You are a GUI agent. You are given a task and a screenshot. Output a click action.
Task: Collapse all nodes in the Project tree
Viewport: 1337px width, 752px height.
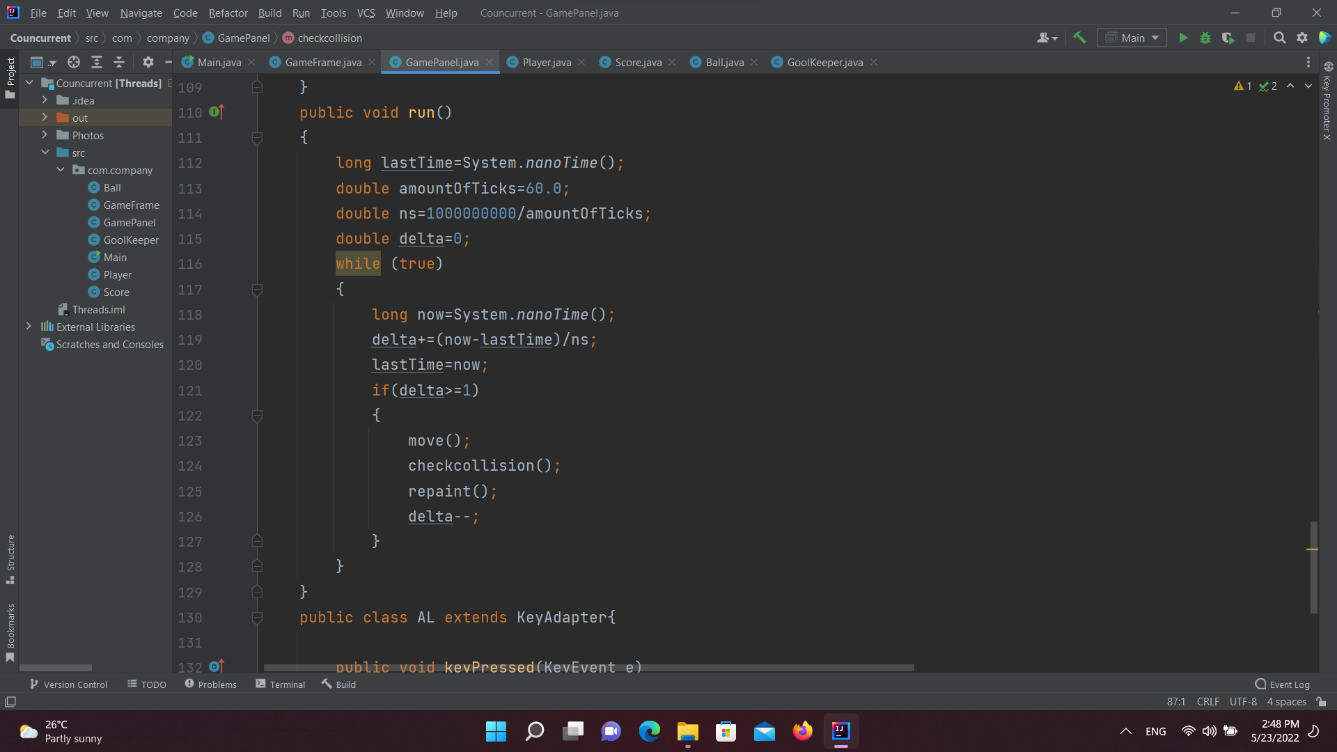[119, 62]
